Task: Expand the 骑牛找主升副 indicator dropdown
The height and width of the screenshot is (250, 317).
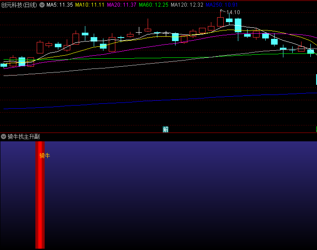Action: point(4,137)
